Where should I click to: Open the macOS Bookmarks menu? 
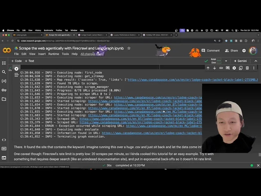click(x=49, y=30)
